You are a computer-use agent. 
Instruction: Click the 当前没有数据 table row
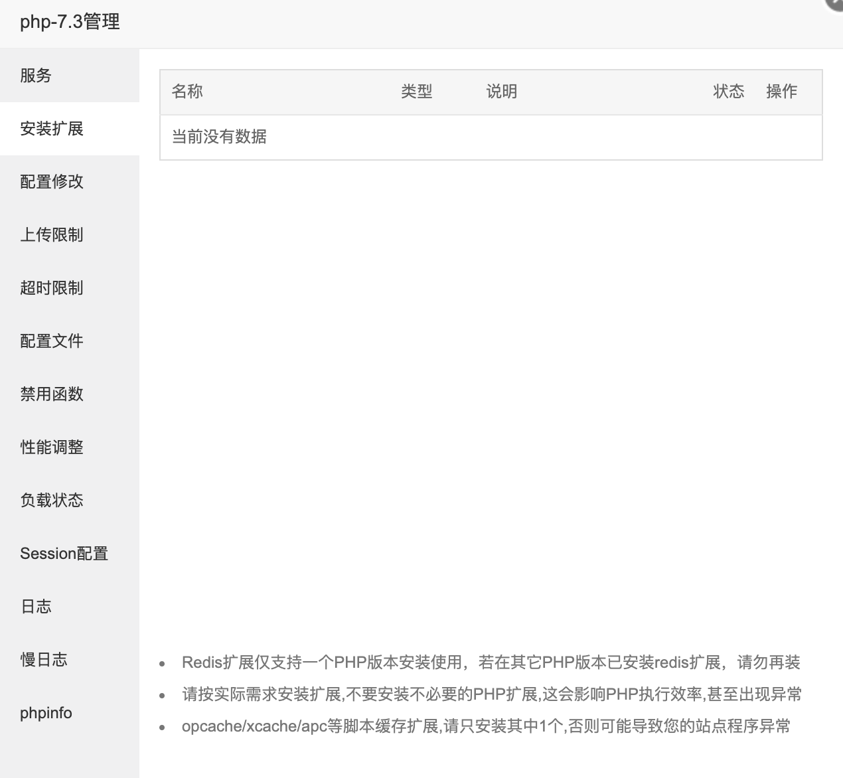pyautogui.click(x=491, y=137)
